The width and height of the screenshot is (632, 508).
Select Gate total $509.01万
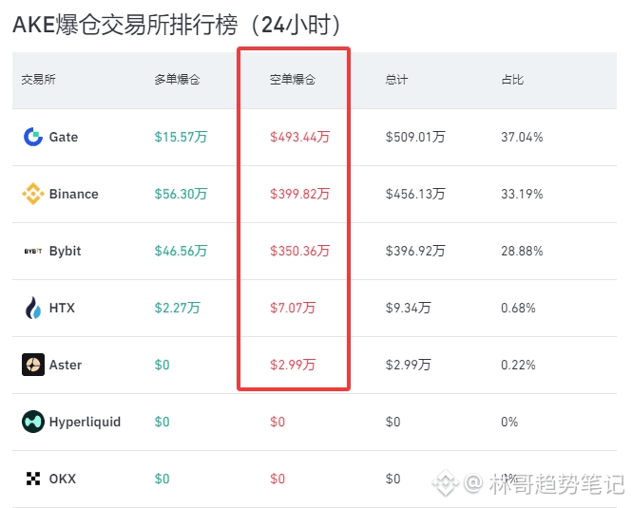[x=415, y=137]
